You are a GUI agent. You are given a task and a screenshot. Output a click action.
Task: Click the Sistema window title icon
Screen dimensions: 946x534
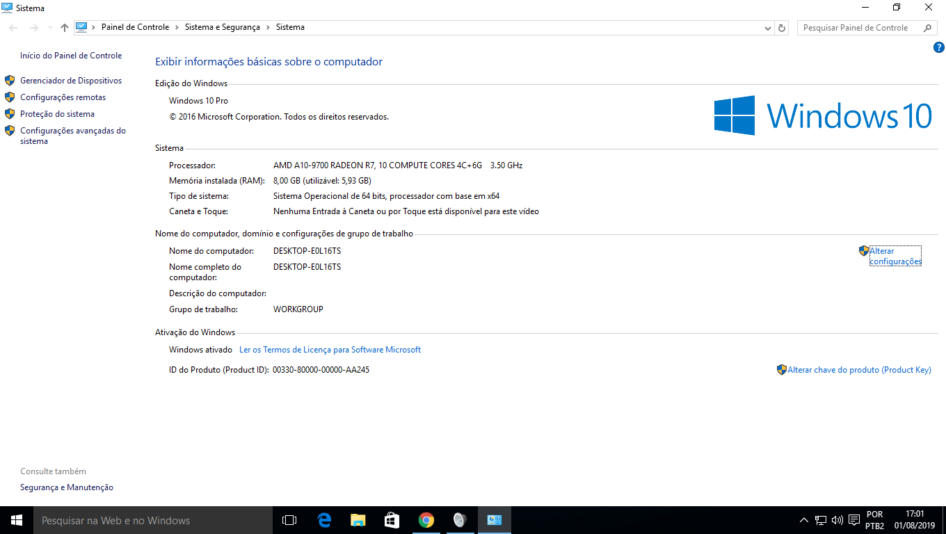click(7, 8)
